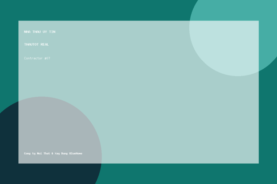Click the Cong ty Noi That & Xay Dung BlueHome line
This screenshot has height=184, width=277.
(53, 153)
